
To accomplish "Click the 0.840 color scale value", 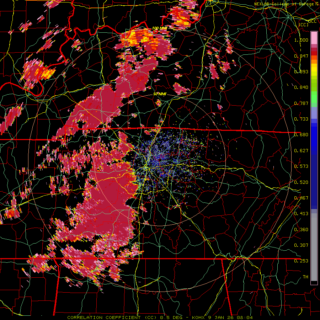I will point(301,87).
